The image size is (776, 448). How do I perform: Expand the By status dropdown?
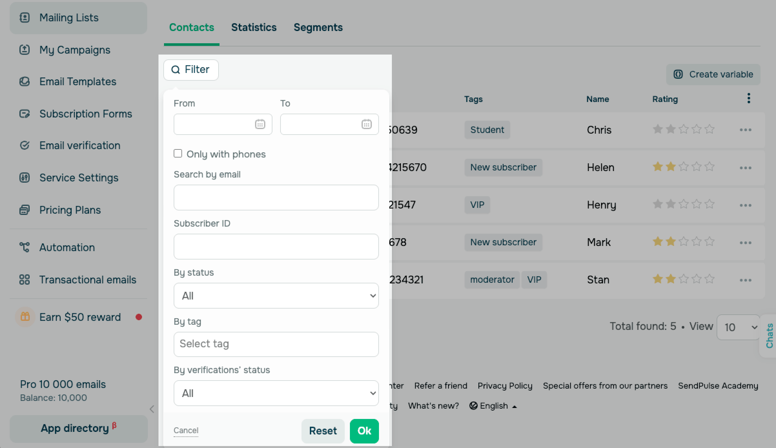click(276, 296)
